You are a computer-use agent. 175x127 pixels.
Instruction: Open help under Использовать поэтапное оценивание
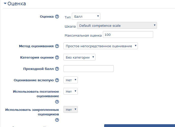click(x=57, y=102)
